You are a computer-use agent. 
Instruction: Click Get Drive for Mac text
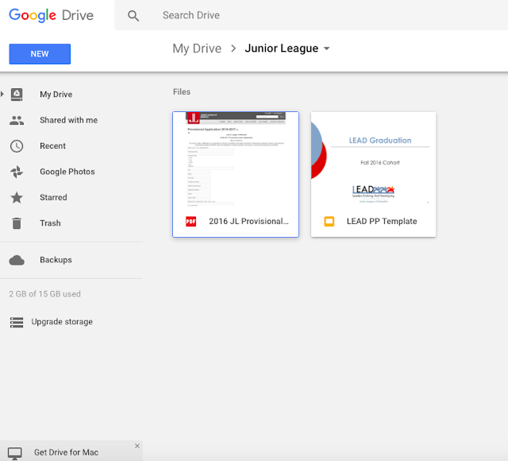pyautogui.click(x=66, y=452)
